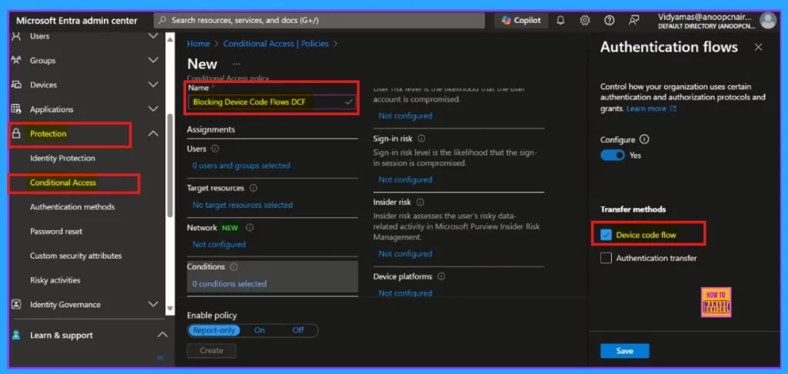Open the feedback icon in the header
The height and width of the screenshot is (374, 788).
coord(634,21)
